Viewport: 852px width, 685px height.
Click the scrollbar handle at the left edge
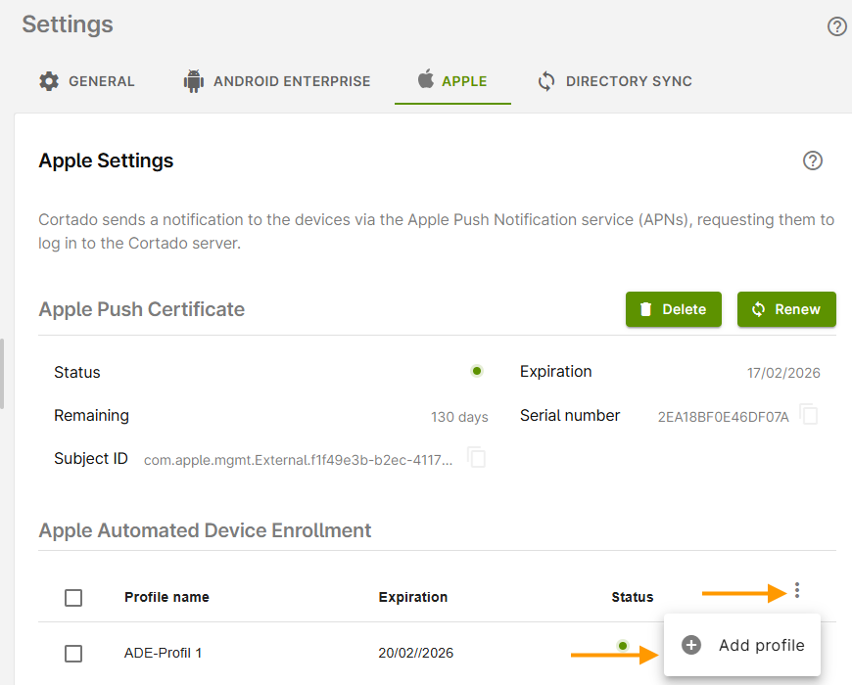[x=2, y=374]
